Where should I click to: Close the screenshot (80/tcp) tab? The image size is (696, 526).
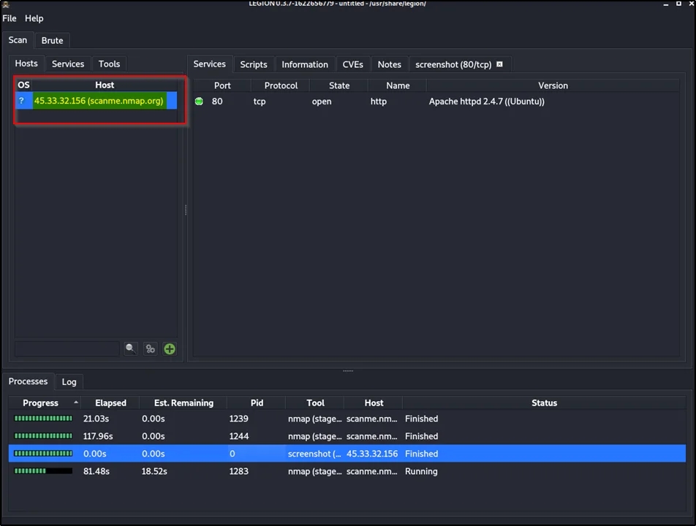(x=500, y=64)
